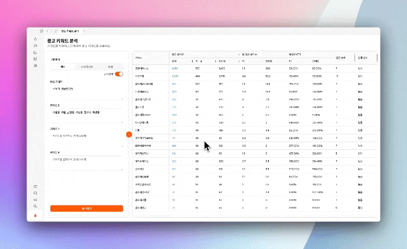
Task: Focus the 키워드 4 text area
Action: coord(87,163)
